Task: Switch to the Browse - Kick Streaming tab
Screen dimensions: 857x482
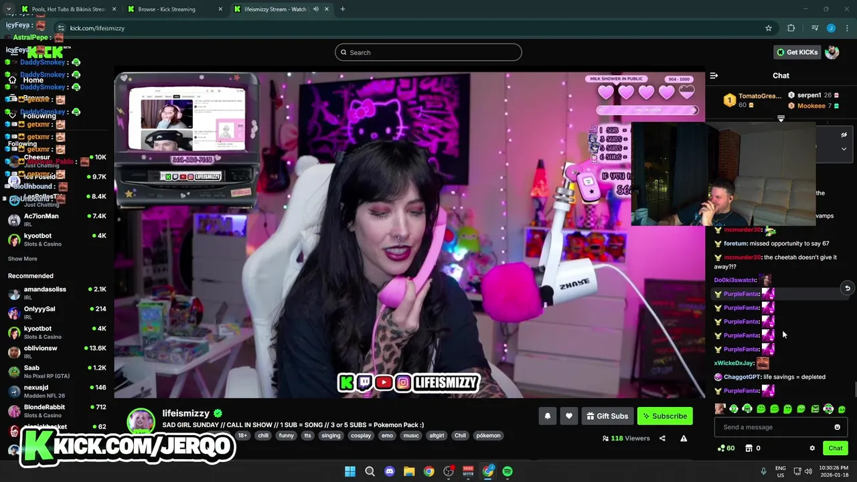Action: click(174, 9)
